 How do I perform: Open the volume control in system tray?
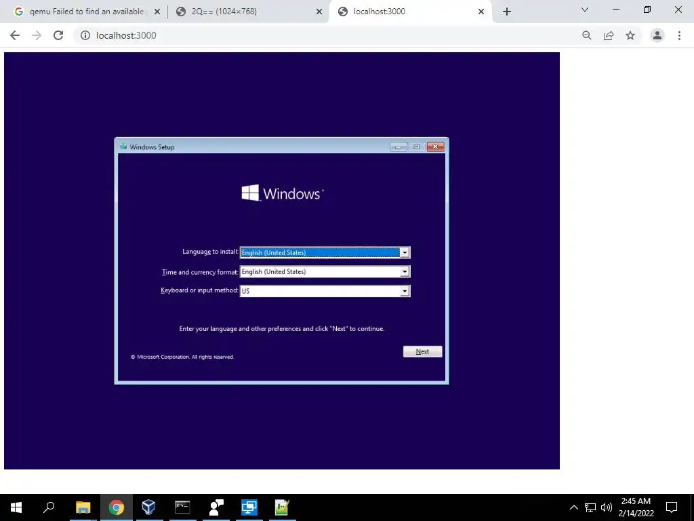(x=607, y=507)
